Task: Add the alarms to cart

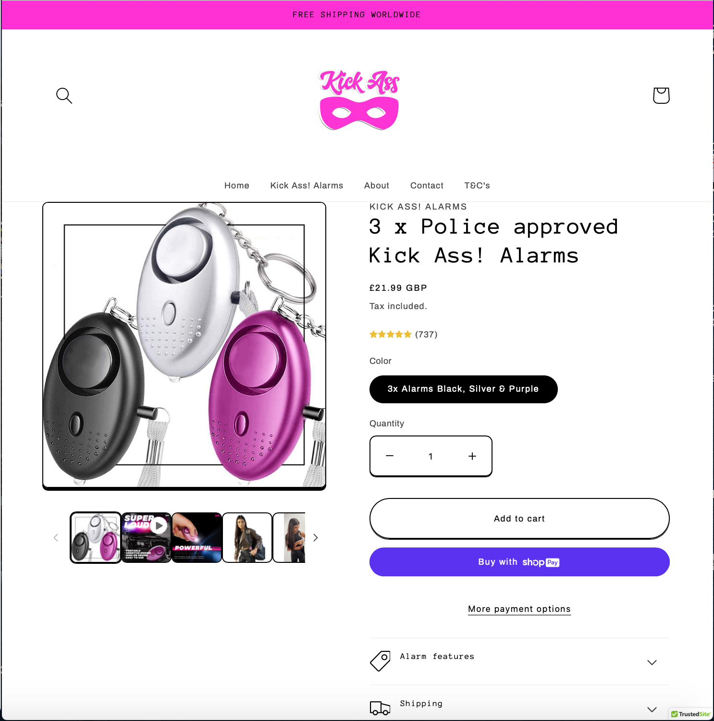Action: pos(519,518)
